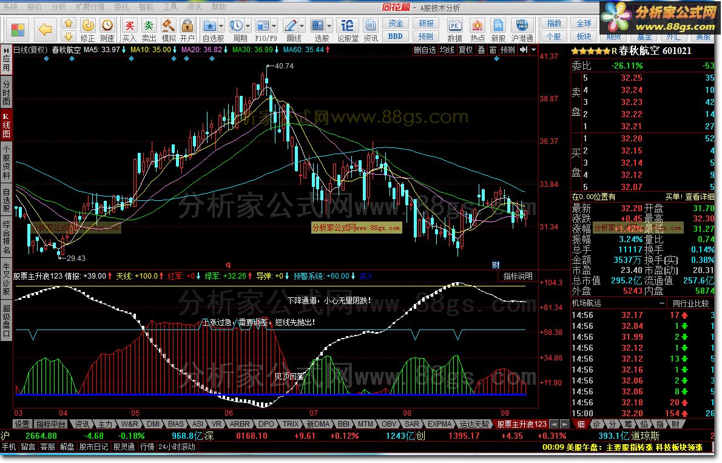Screen dimensions: 722x463
Task: Open the 报价 menu
Action: (35, 7)
